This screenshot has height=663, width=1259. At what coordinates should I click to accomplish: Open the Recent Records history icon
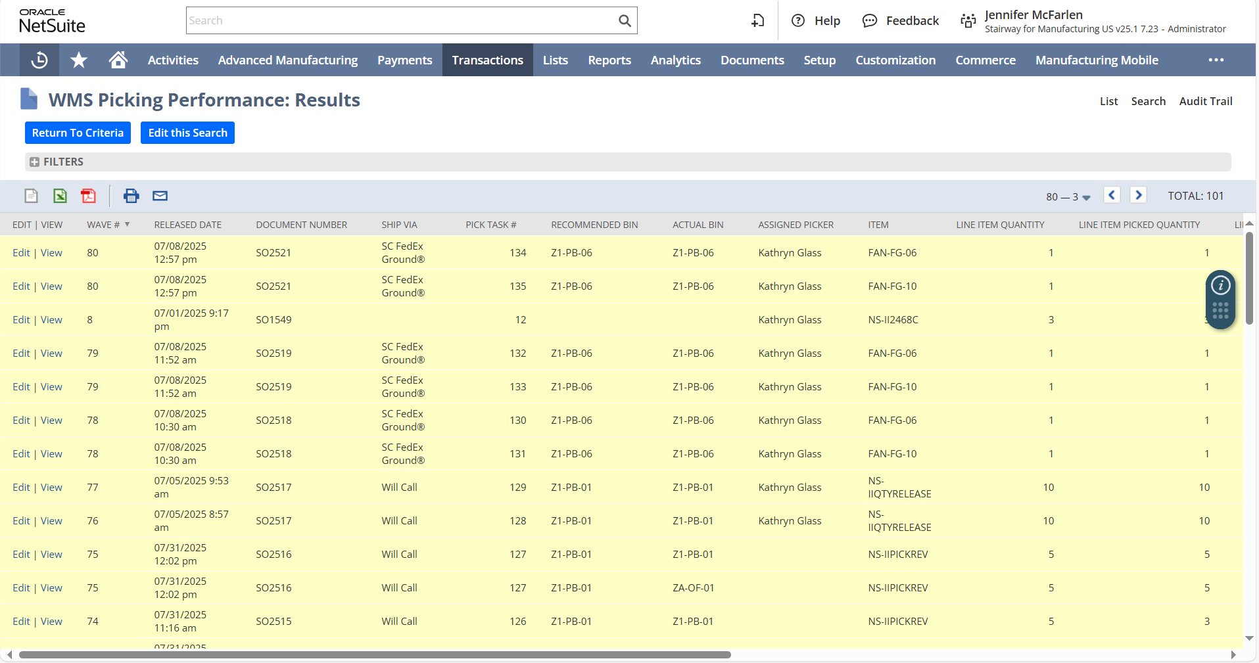click(39, 60)
